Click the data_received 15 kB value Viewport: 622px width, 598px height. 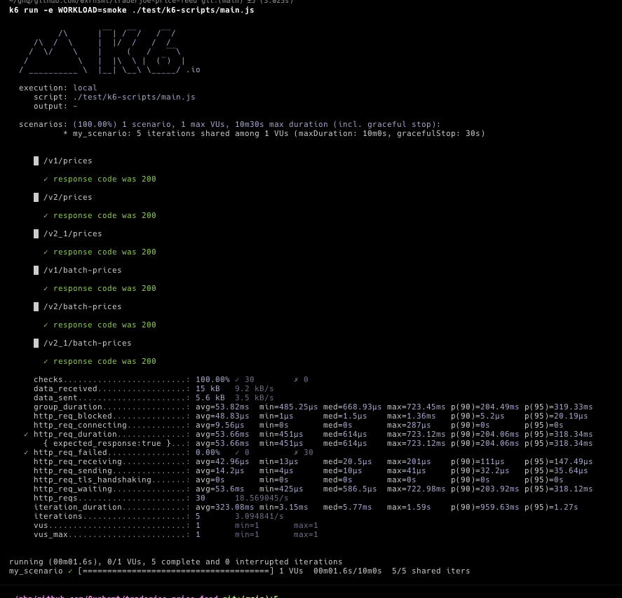pyautogui.click(x=208, y=389)
